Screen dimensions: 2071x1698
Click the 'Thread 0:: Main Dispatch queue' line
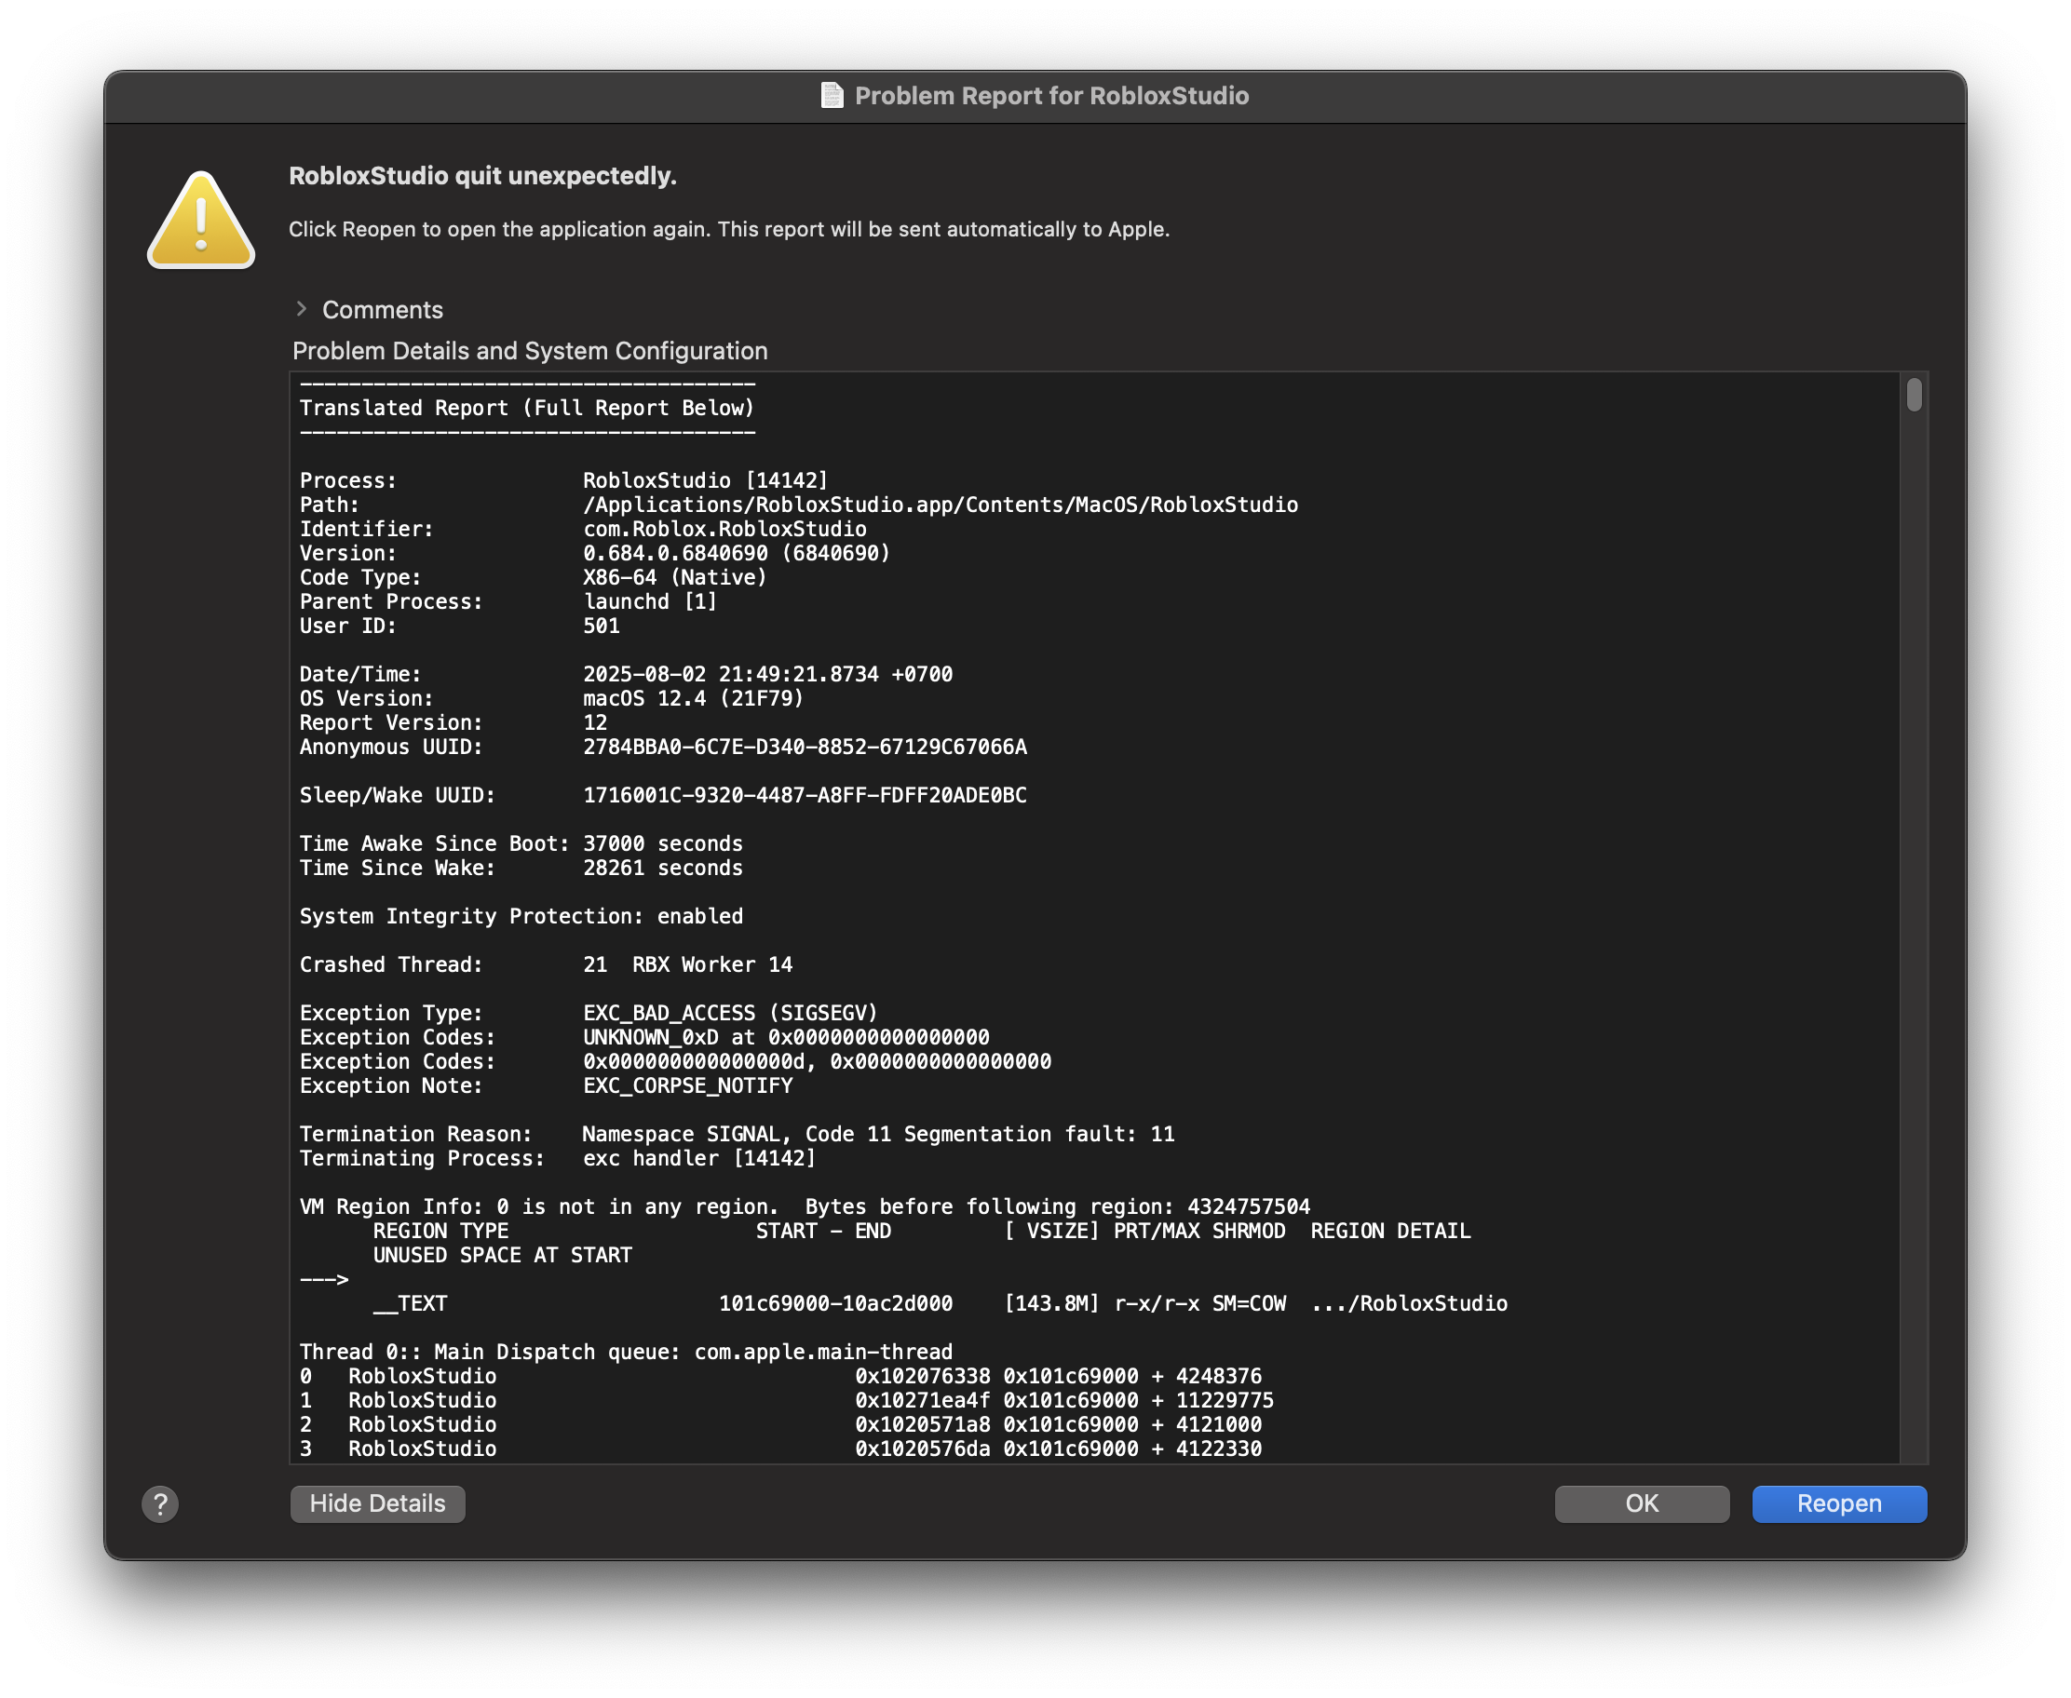(x=626, y=1352)
